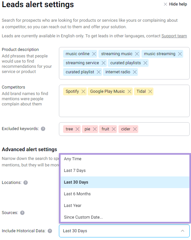Remove the 'music online' tag
191x240 pixels.
94,54
